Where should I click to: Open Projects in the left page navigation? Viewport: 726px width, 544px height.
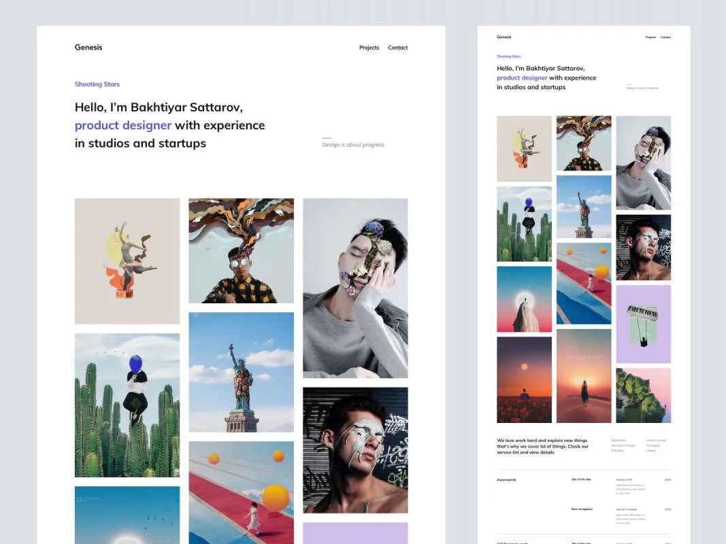[369, 48]
